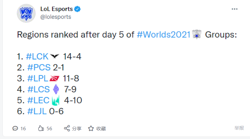Click the teal LEC logo icon
Screen dimensions: 250x139
pos(56,100)
